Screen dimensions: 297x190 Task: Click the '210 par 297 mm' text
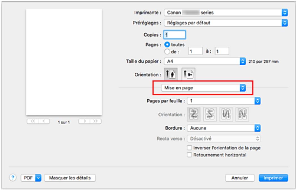(x=263, y=62)
